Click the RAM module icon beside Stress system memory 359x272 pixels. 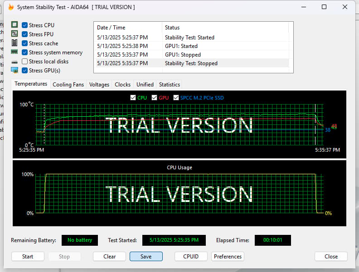15,52
